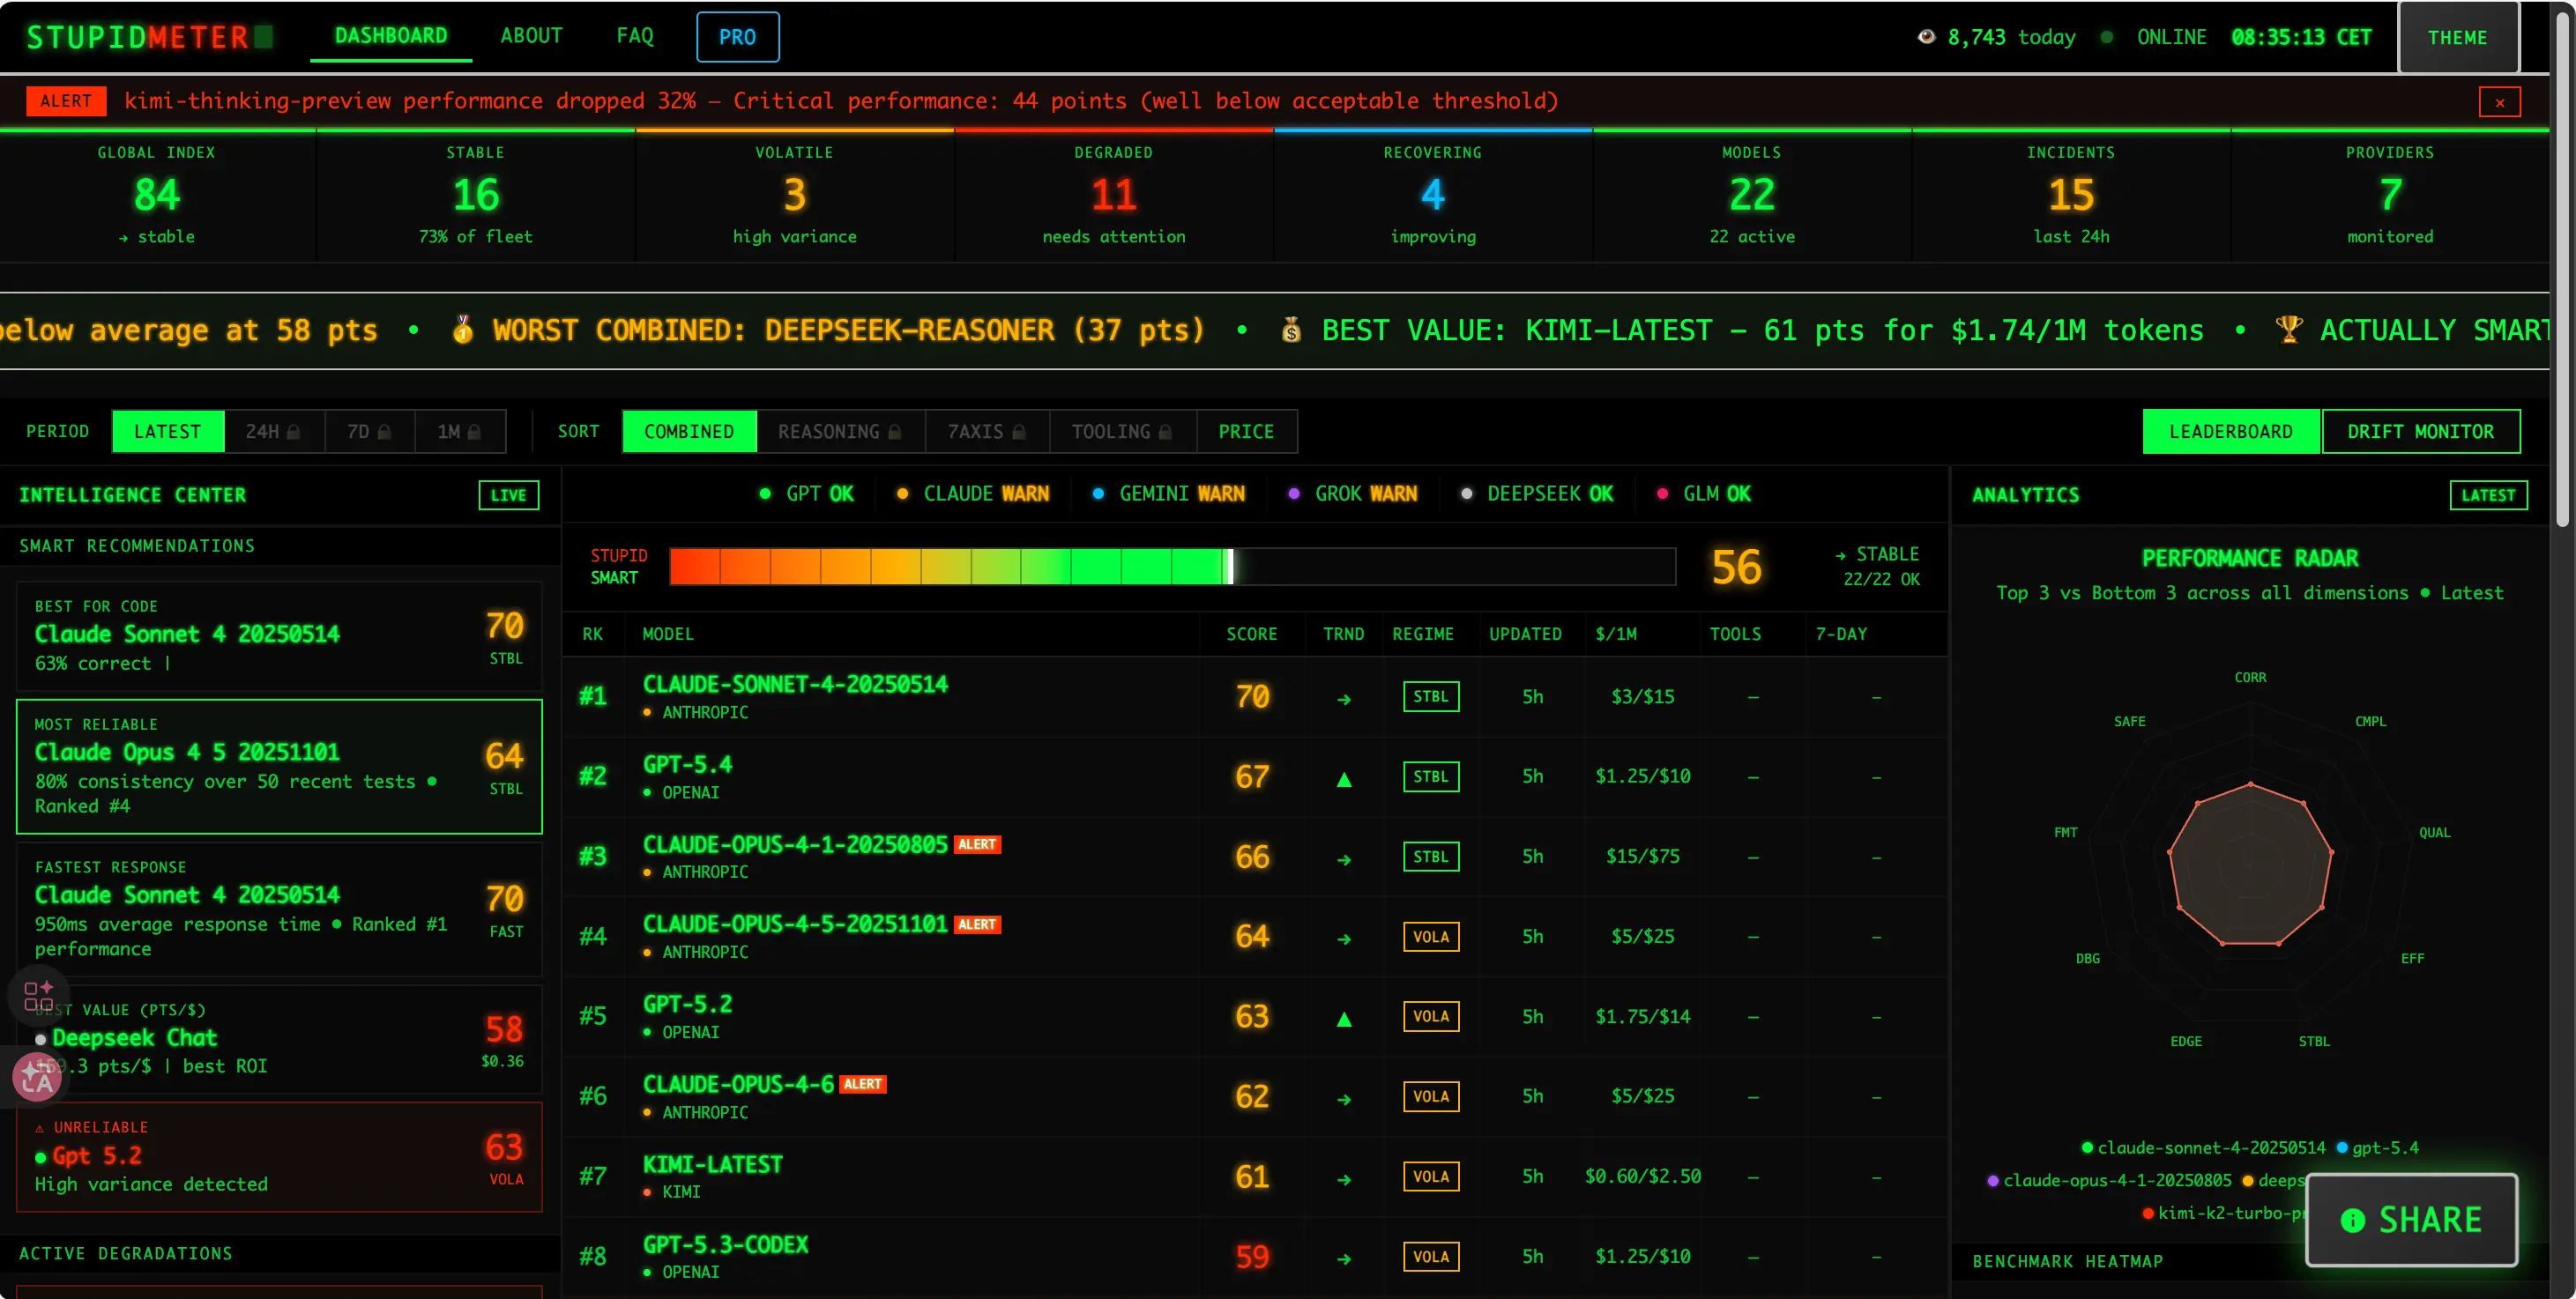
Task: Click the floating translate icon
Action: (x=37, y=1077)
